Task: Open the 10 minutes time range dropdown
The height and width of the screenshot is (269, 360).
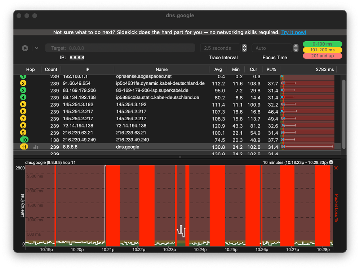Action: (x=331, y=162)
